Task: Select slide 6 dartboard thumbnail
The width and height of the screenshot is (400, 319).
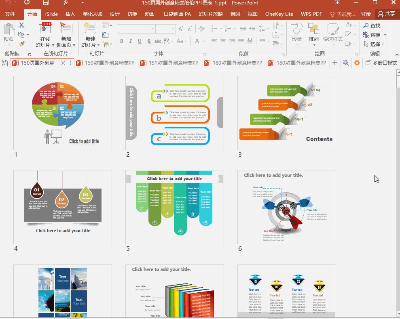Action: [286, 207]
